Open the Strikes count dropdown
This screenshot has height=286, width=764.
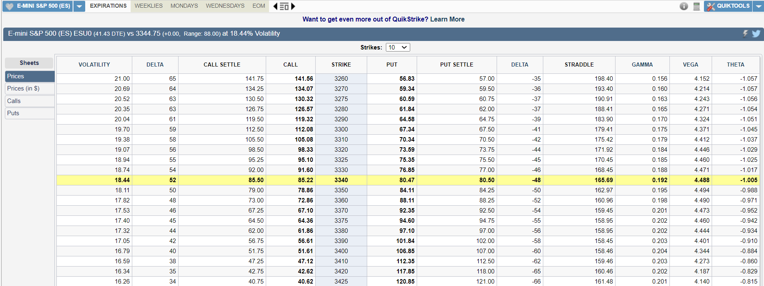398,47
